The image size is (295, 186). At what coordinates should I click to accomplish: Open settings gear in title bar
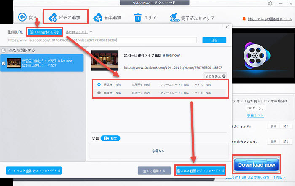271,3
